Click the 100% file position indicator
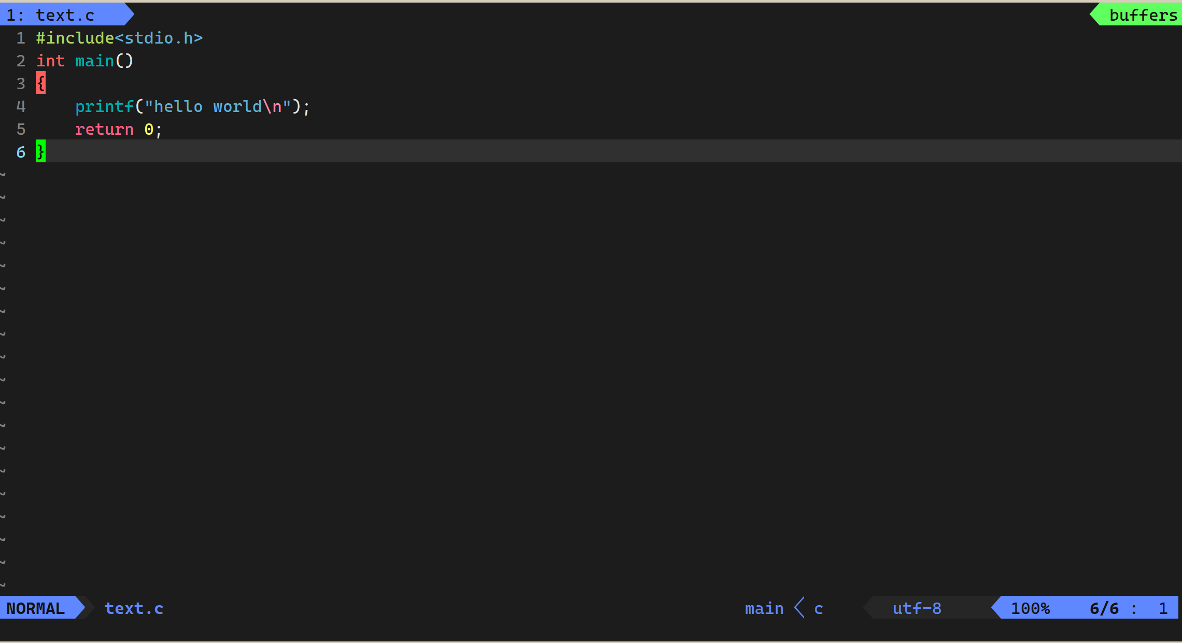This screenshot has width=1182, height=643. (1030, 608)
